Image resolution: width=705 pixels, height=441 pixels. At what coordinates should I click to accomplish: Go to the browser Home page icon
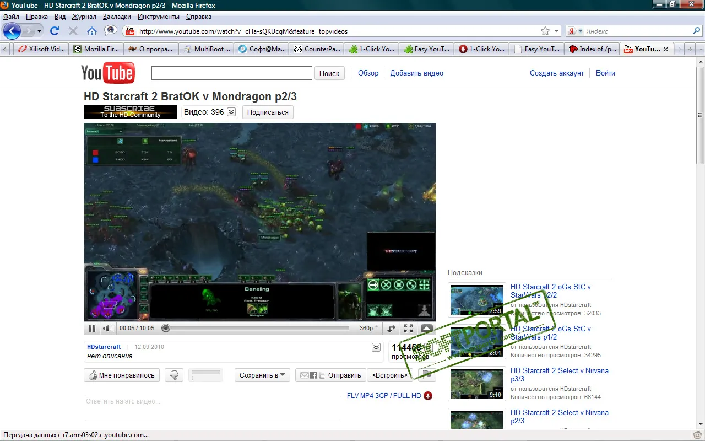tap(92, 31)
